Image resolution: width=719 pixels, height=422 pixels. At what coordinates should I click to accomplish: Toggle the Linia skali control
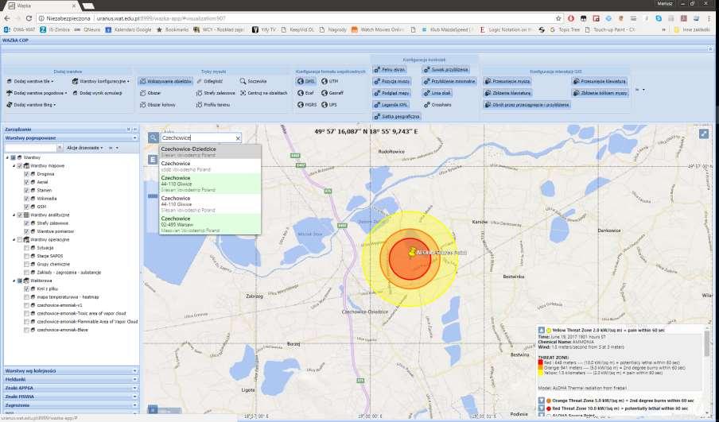point(437,93)
